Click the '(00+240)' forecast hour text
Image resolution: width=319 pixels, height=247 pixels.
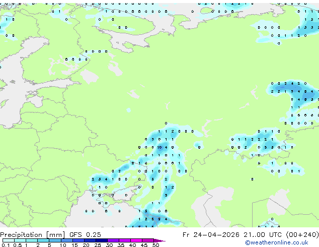[x=303, y=235]
